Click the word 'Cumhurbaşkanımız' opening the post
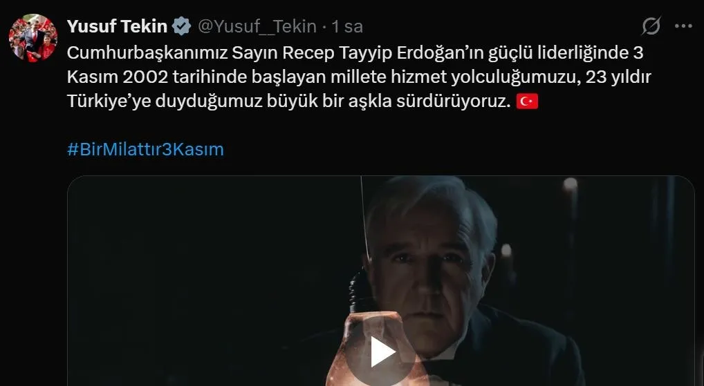Image resolution: width=704 pixels, height=386 pixels. (147, 53)
